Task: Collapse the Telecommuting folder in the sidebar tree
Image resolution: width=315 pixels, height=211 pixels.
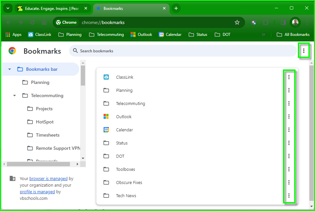Action: (x=14, y=95)
